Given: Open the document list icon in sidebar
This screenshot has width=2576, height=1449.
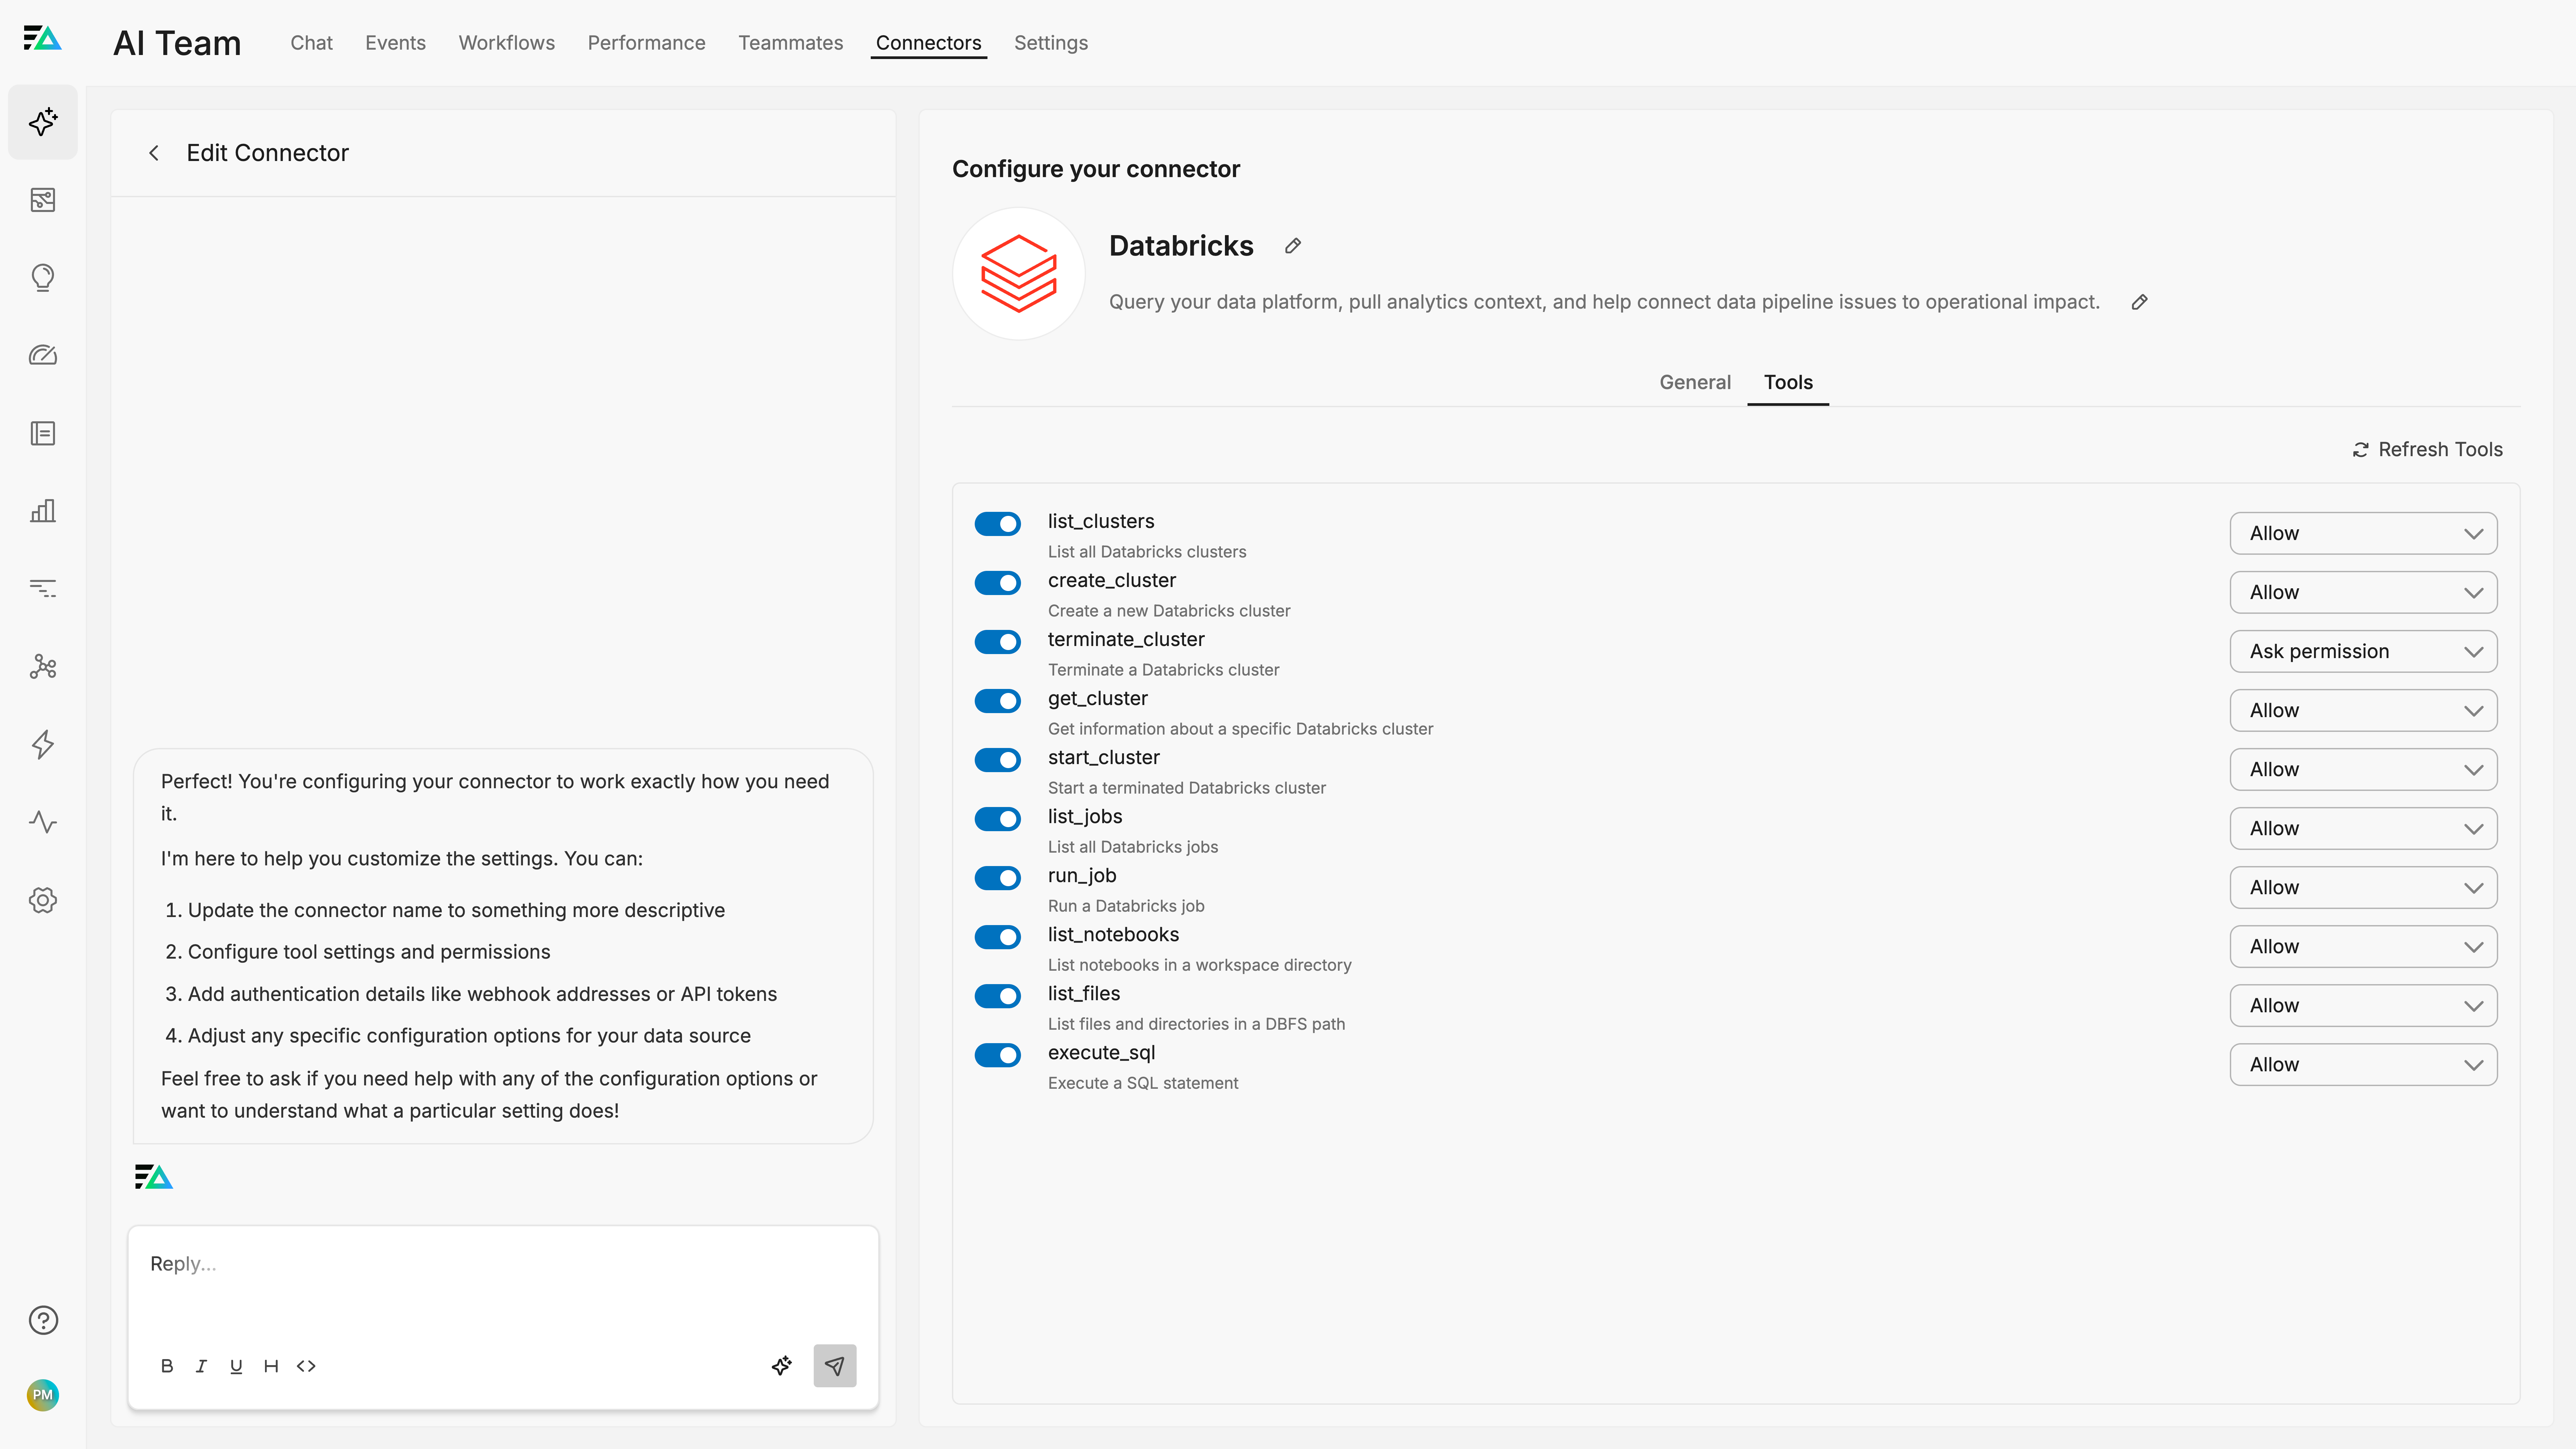Looking at the screenshot, I should click(43, 433).
